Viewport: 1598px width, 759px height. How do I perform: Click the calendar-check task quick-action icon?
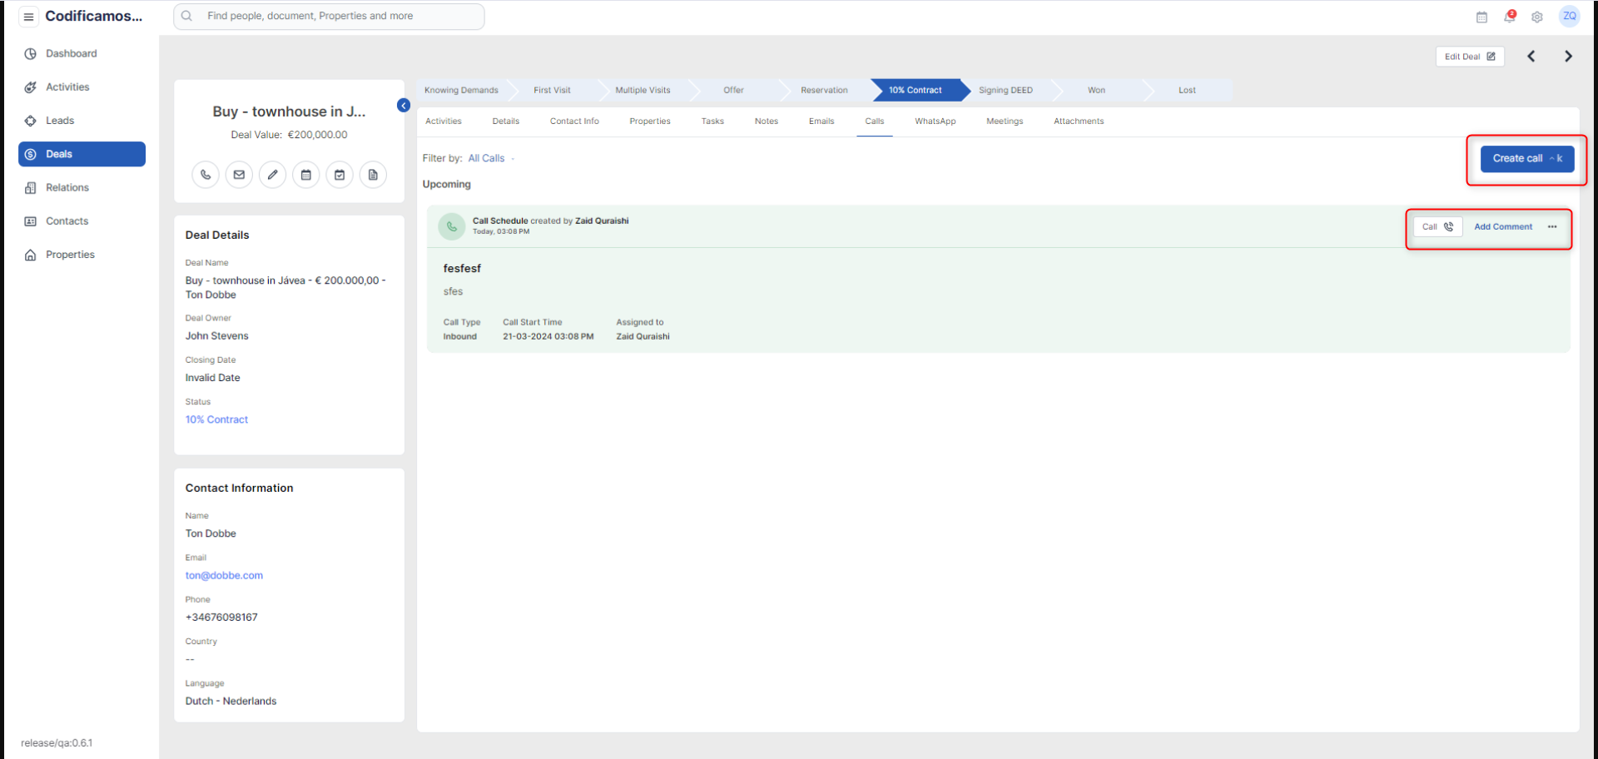tap(340, 175)
